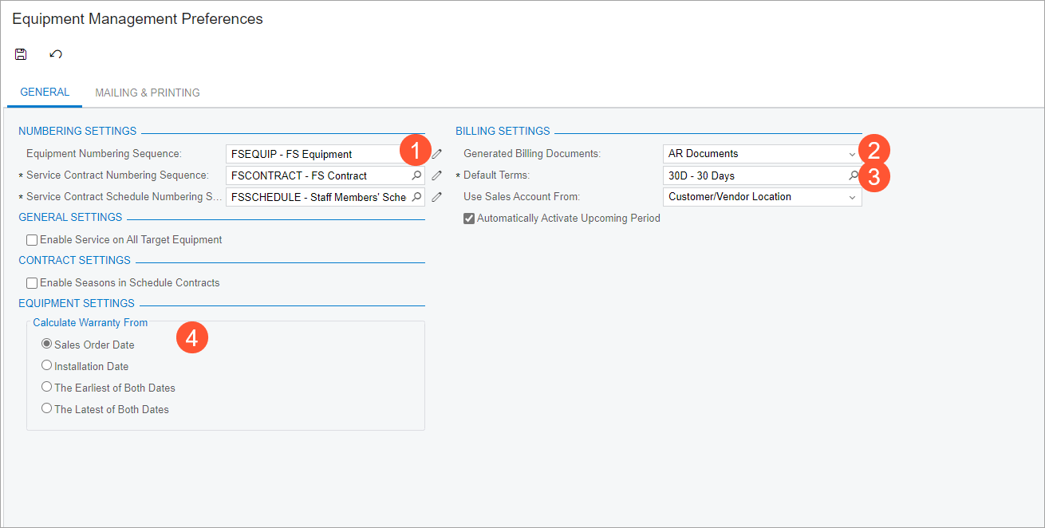Open Use Sales Account From dropdown
Image resolution: width=1045 pixels, height=528 pixels.
(852, 197)
